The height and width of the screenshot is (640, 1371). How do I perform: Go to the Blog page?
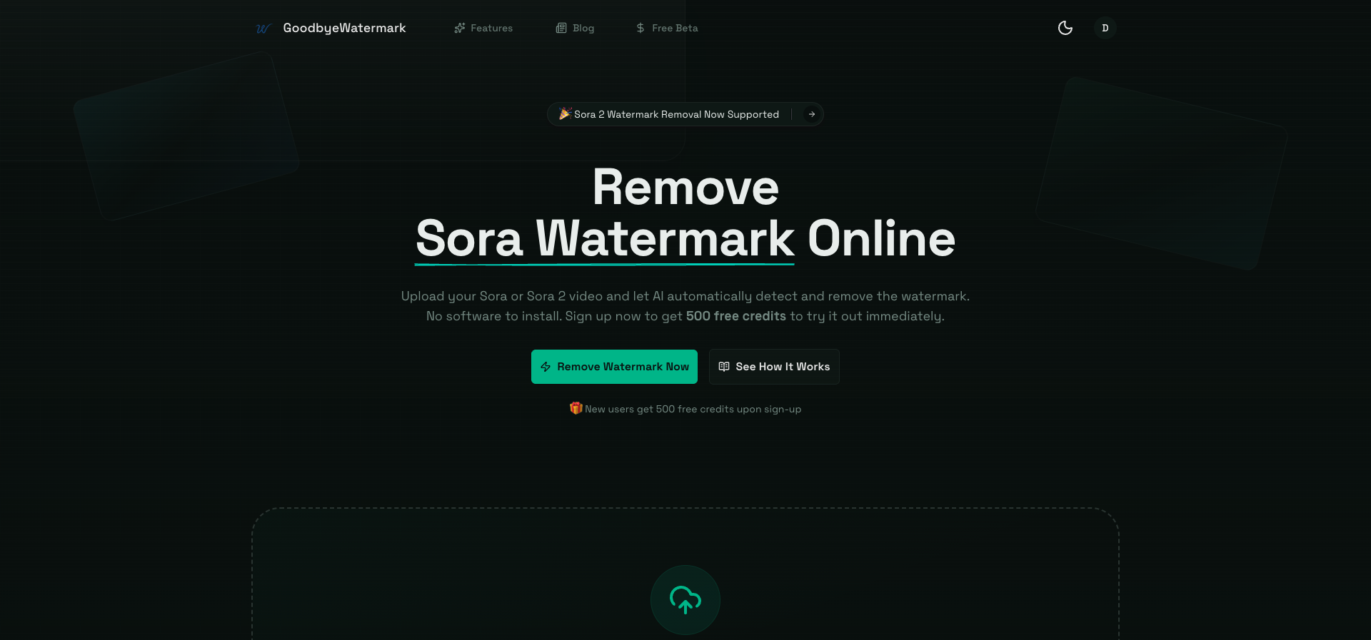coord(575,28)
